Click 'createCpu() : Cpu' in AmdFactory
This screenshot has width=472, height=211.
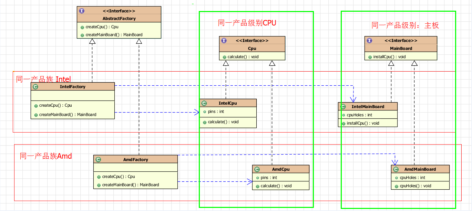(x=119, y=177)
